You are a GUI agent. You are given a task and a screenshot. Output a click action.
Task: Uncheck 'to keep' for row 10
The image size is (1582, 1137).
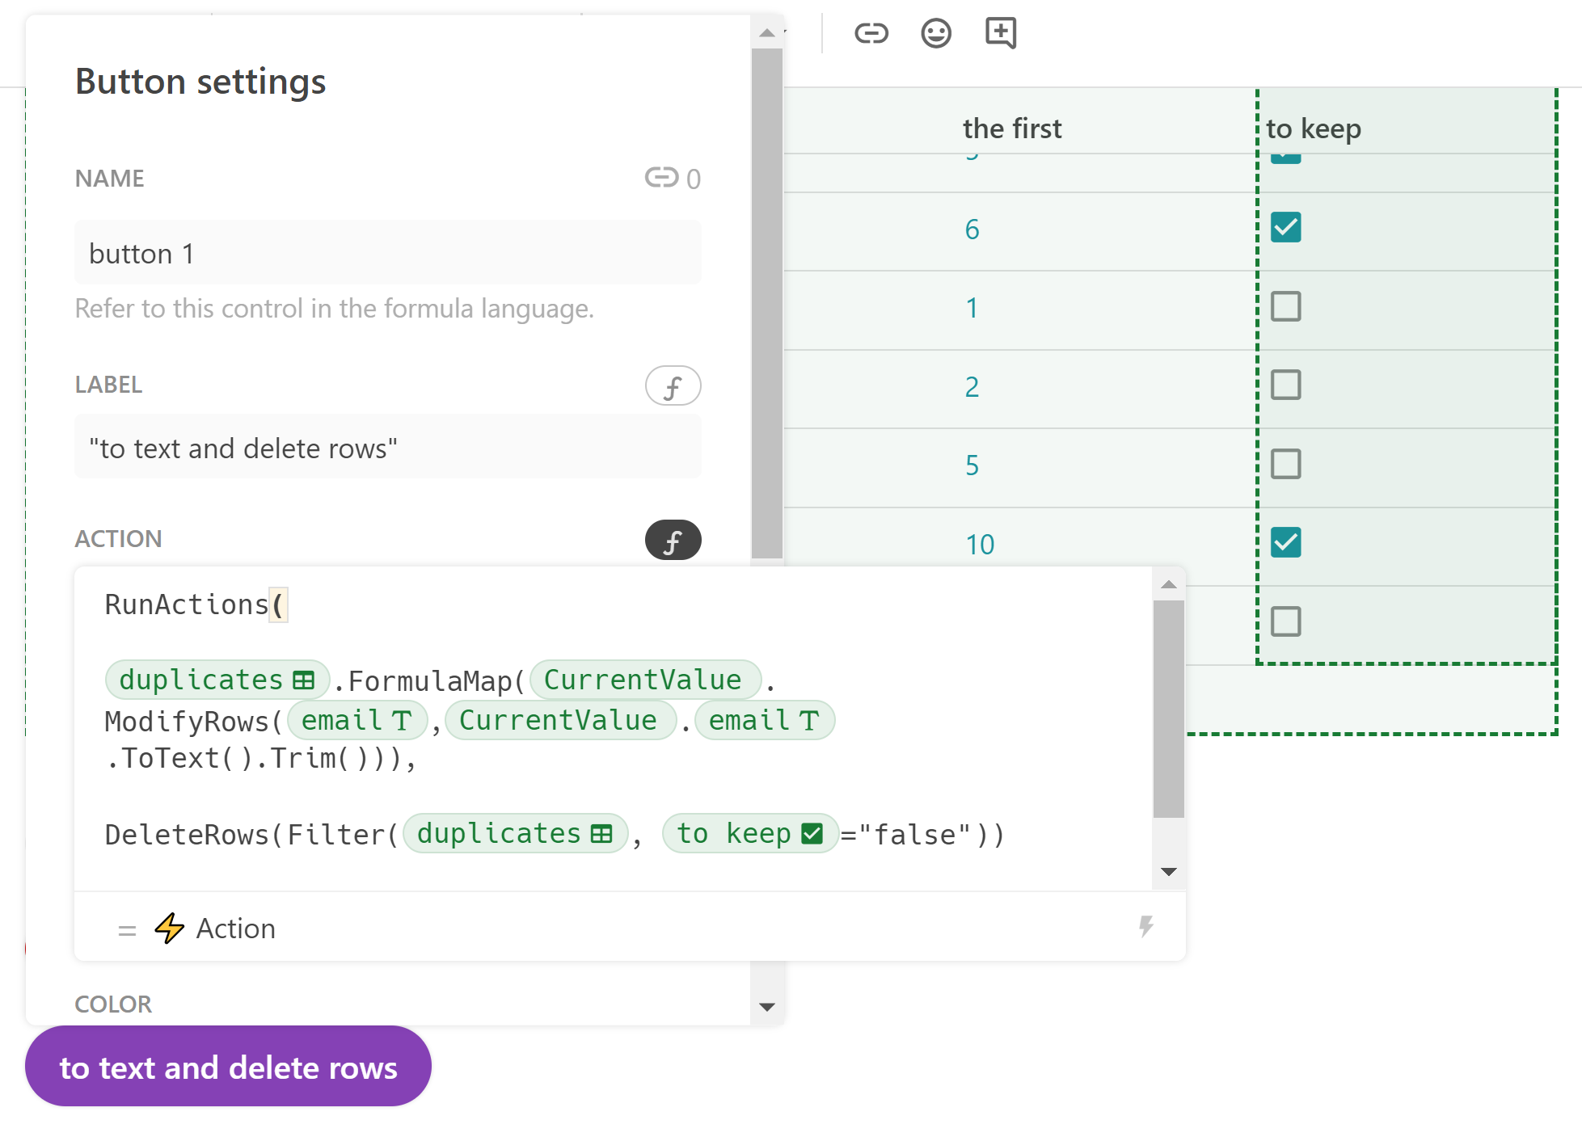(x=1285, y=542)
